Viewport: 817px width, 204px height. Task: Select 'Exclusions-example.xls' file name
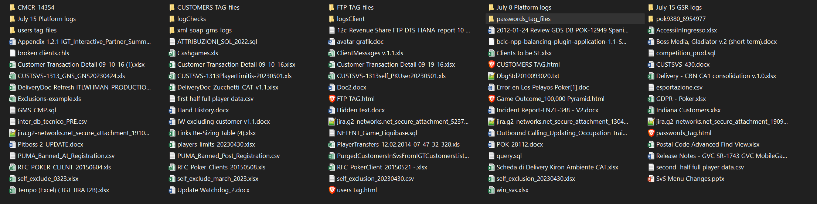49,99
